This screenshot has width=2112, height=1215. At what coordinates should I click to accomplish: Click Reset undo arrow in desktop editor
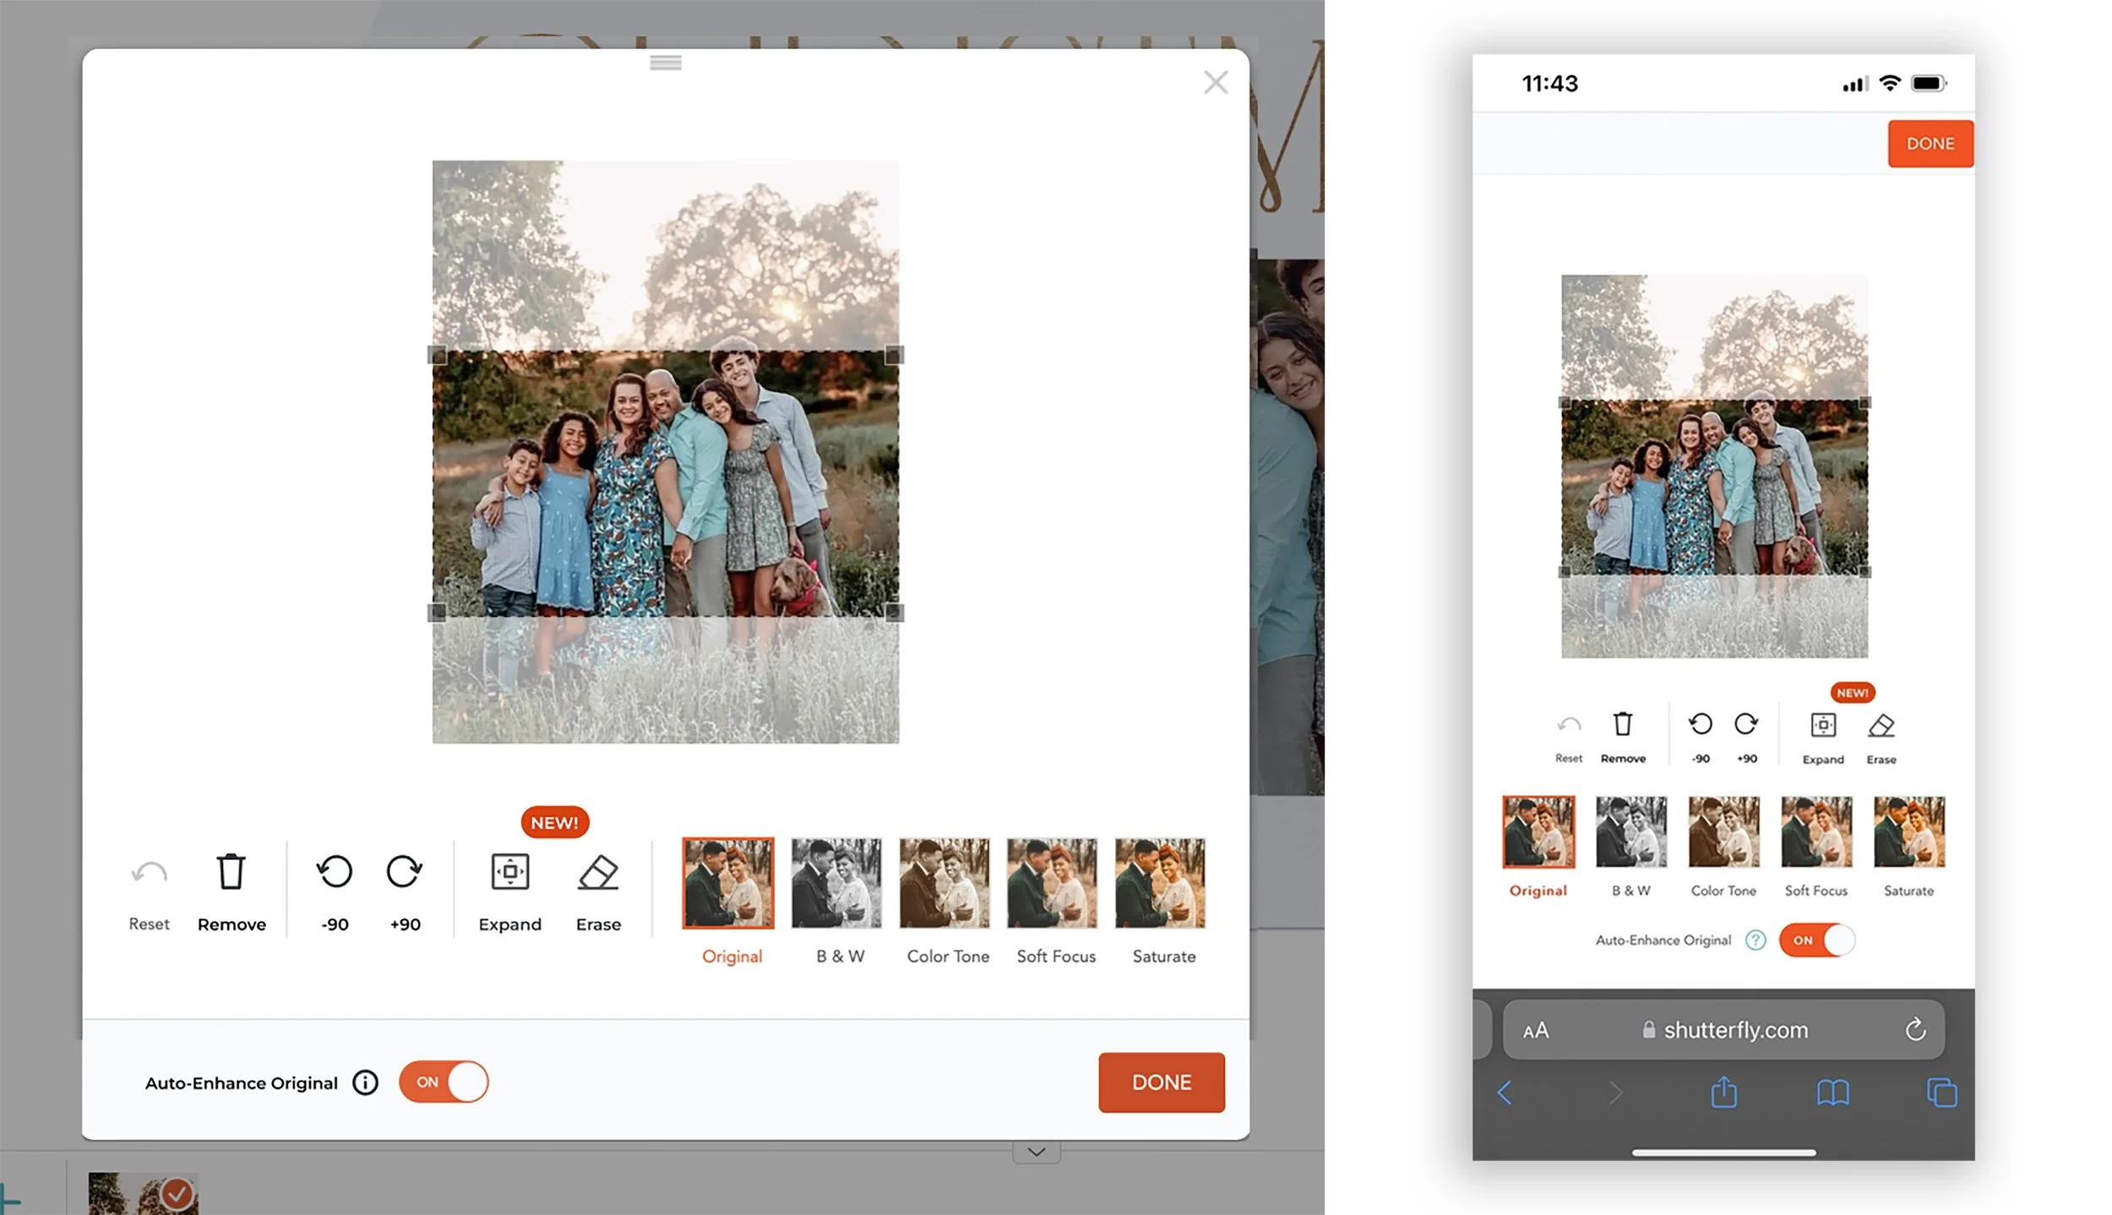pyautogui.click(x=150, y=873)
